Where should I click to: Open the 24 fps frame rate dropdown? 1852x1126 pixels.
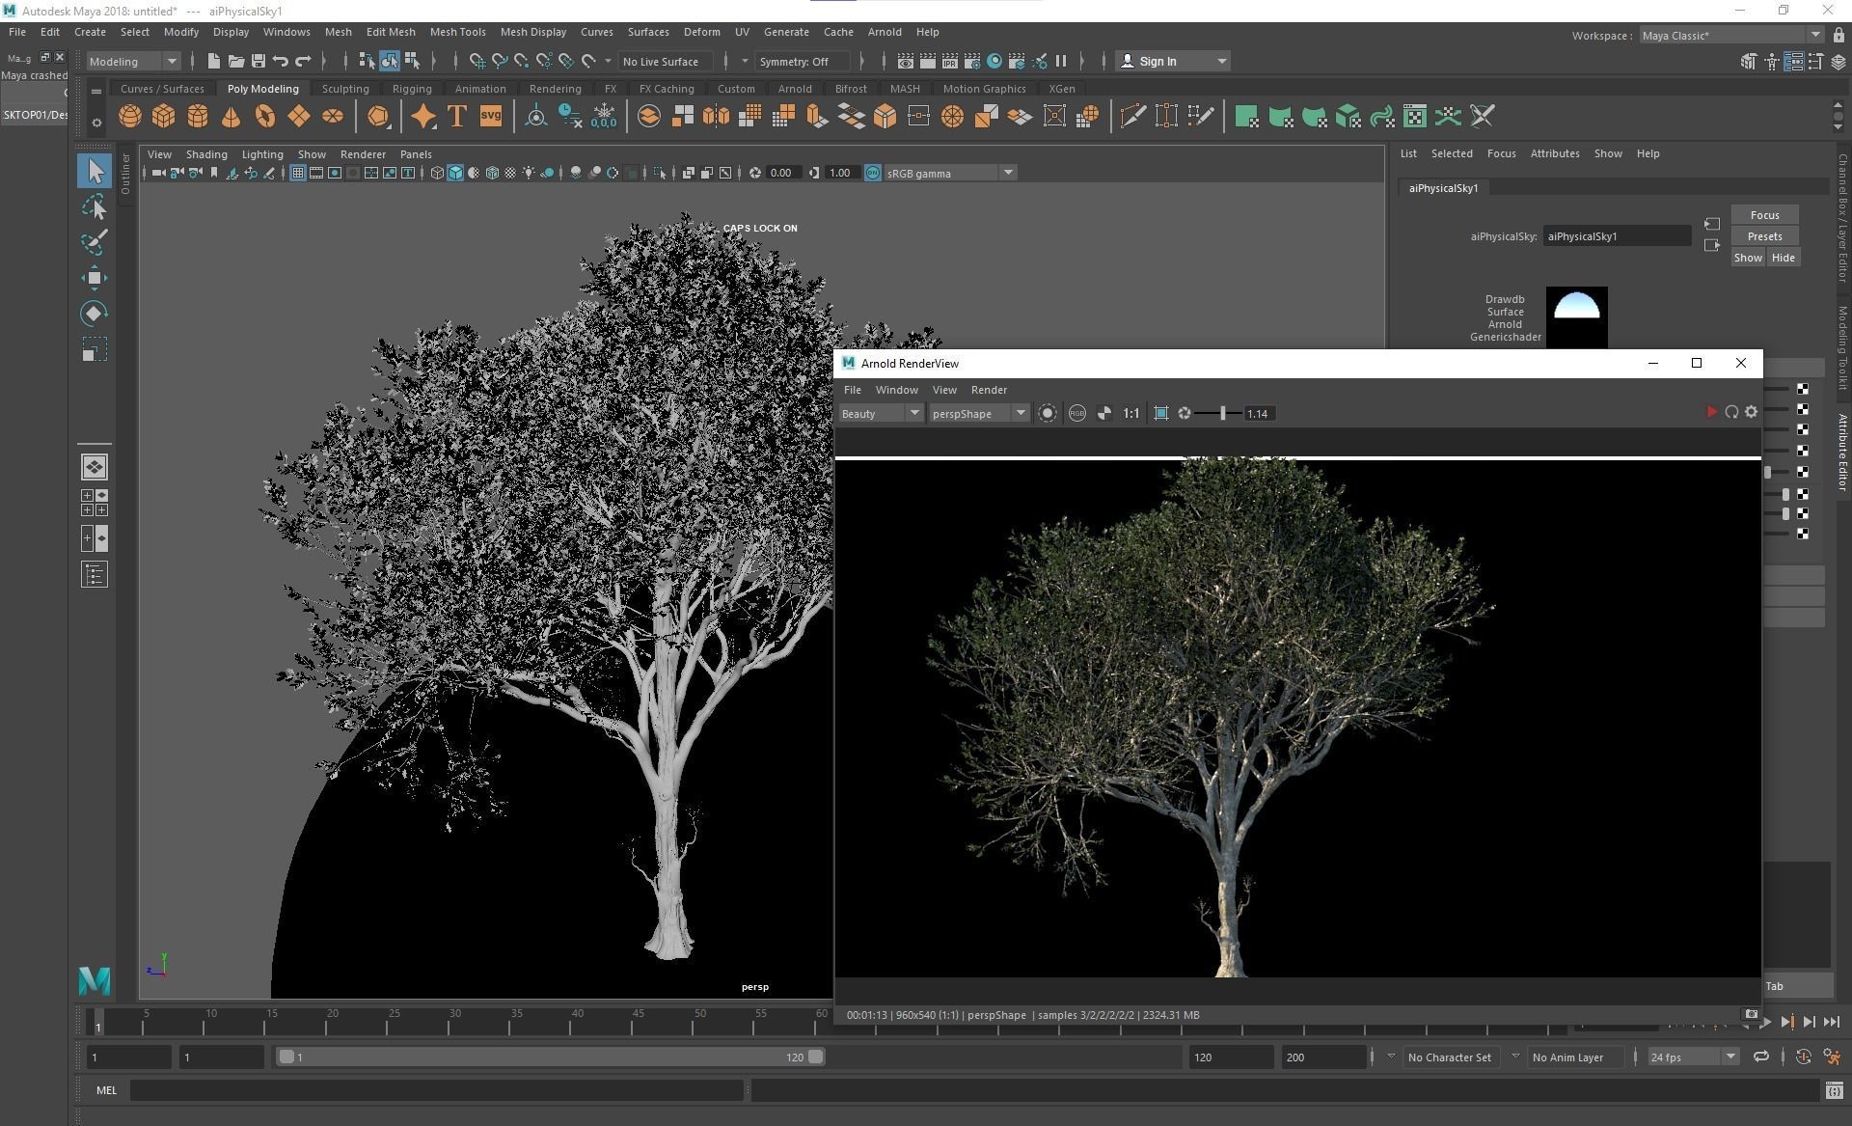tap(1694, 1057)
